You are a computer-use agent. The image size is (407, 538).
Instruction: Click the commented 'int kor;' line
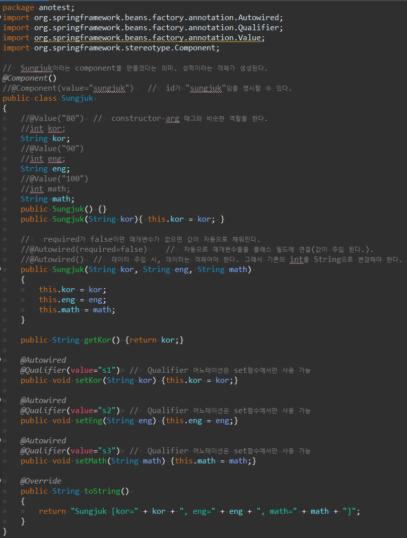pos(43,128)
